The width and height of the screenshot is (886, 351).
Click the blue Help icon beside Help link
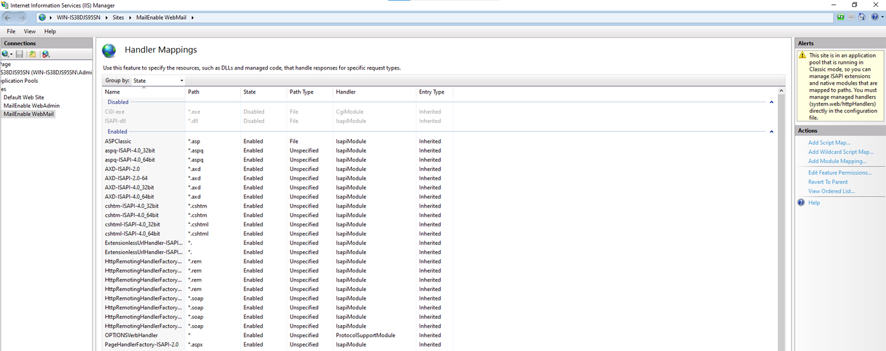[801, 202]
